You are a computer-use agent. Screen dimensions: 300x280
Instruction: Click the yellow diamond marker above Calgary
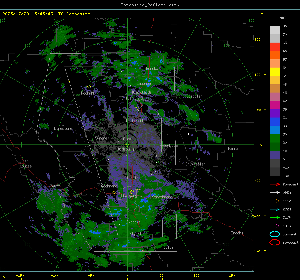pos(132,192)
